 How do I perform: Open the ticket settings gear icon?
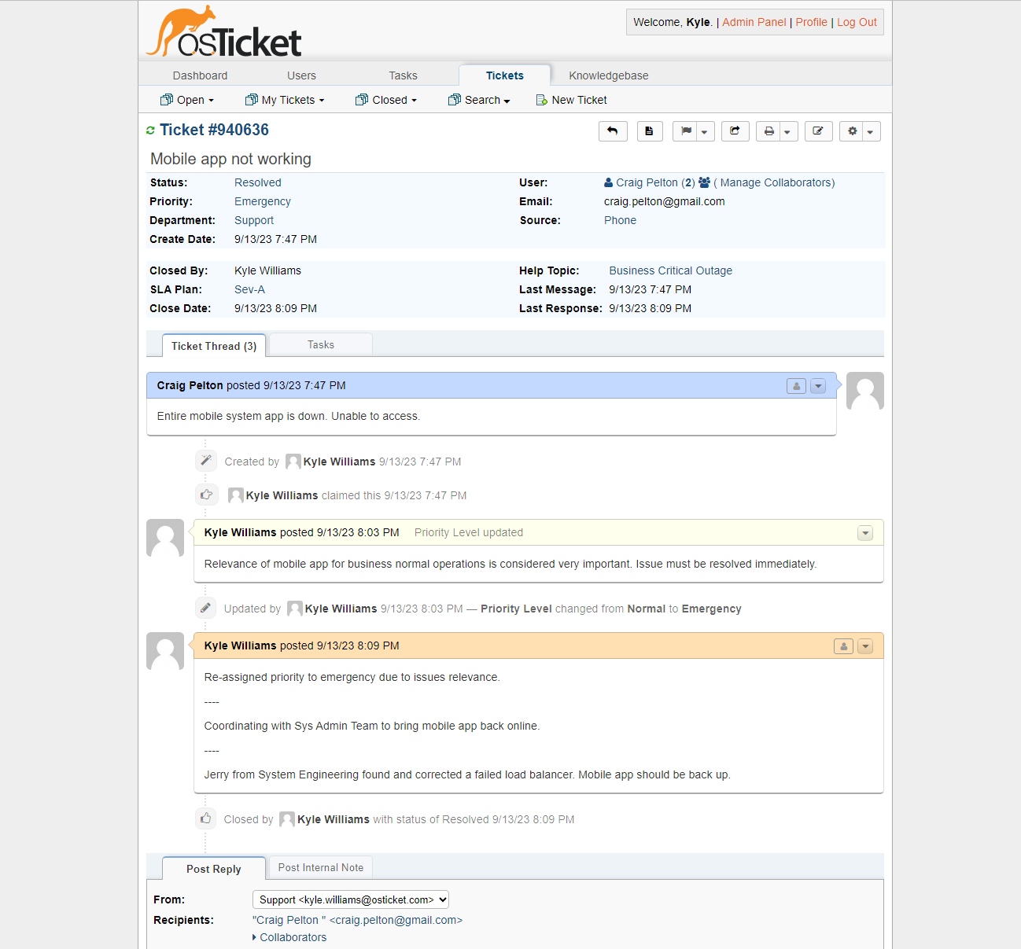[852, 131]
